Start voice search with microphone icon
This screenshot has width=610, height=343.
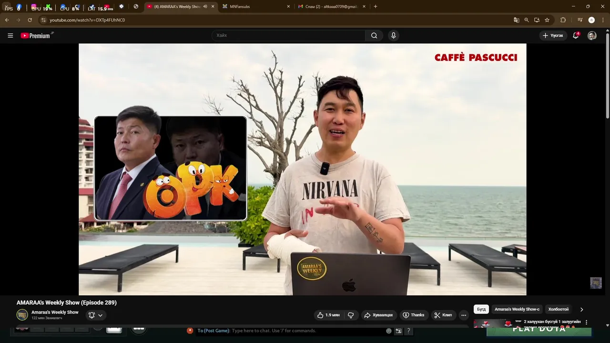click(x=393, y=35)
